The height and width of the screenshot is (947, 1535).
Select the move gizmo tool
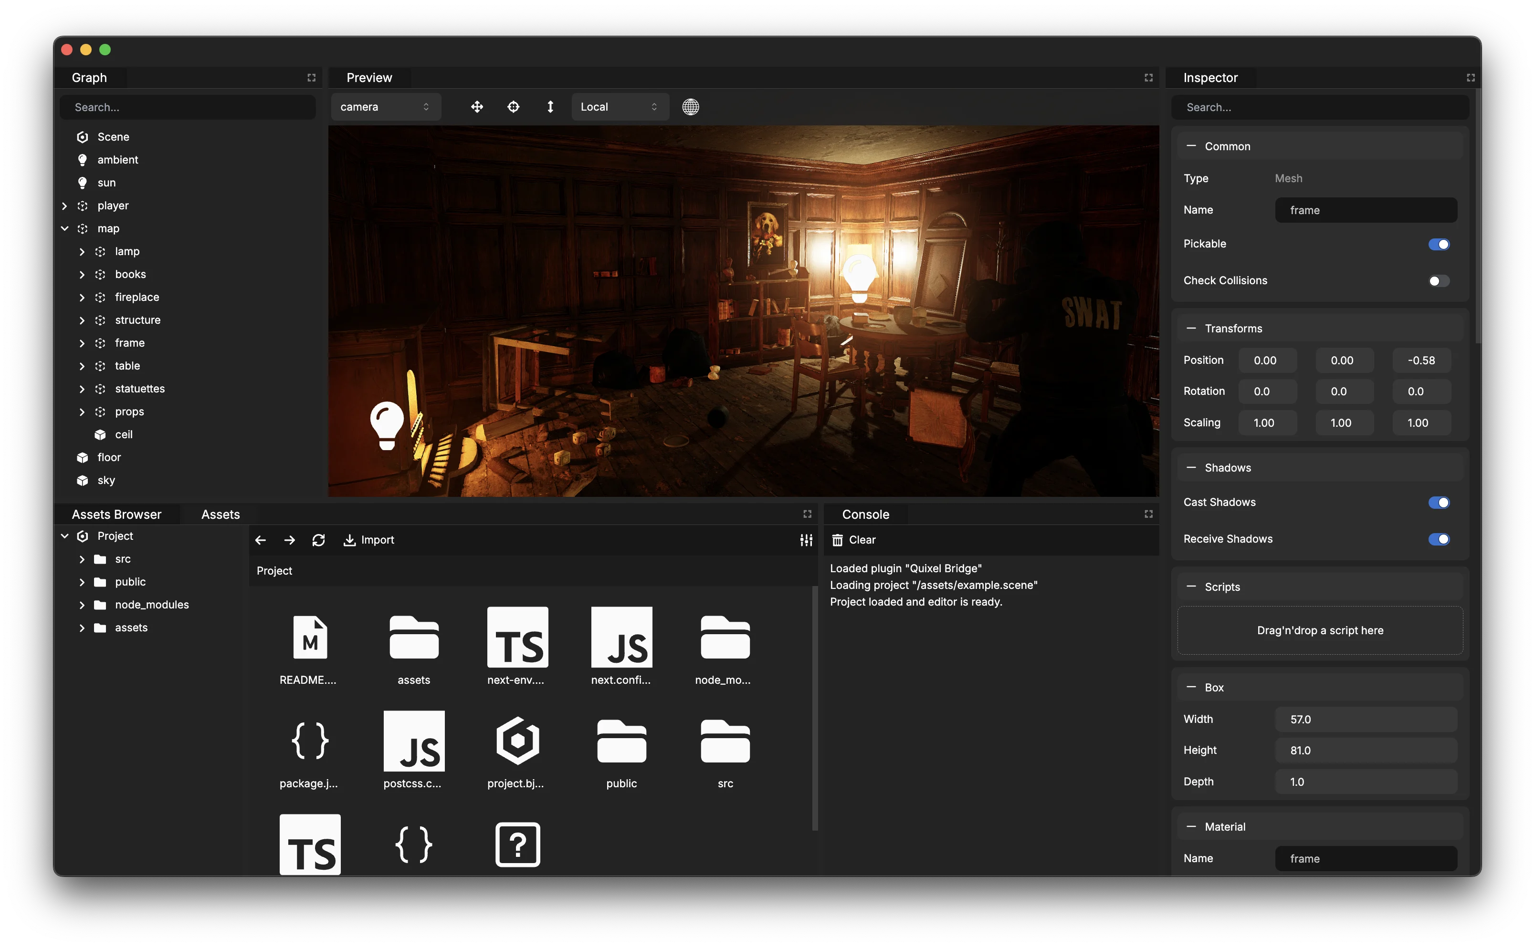click(477, 107)
